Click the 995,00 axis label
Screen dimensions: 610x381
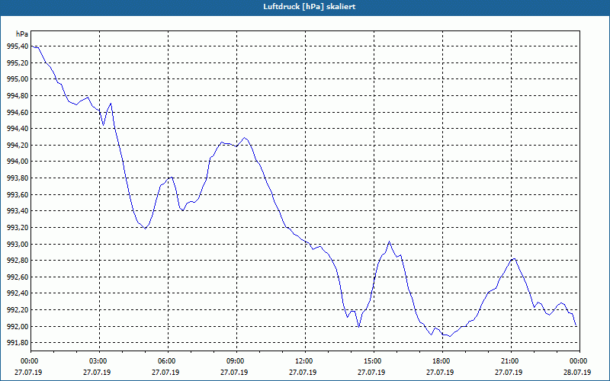pyautogui.click(x=18, y=79)
